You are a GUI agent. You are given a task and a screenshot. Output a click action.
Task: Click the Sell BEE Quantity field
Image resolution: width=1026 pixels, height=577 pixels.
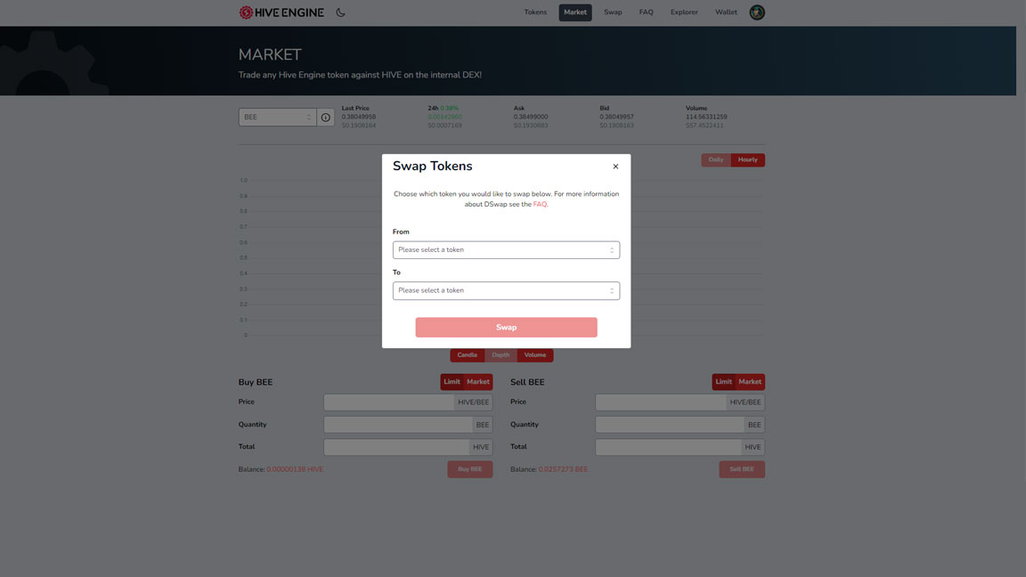point(670,425)
